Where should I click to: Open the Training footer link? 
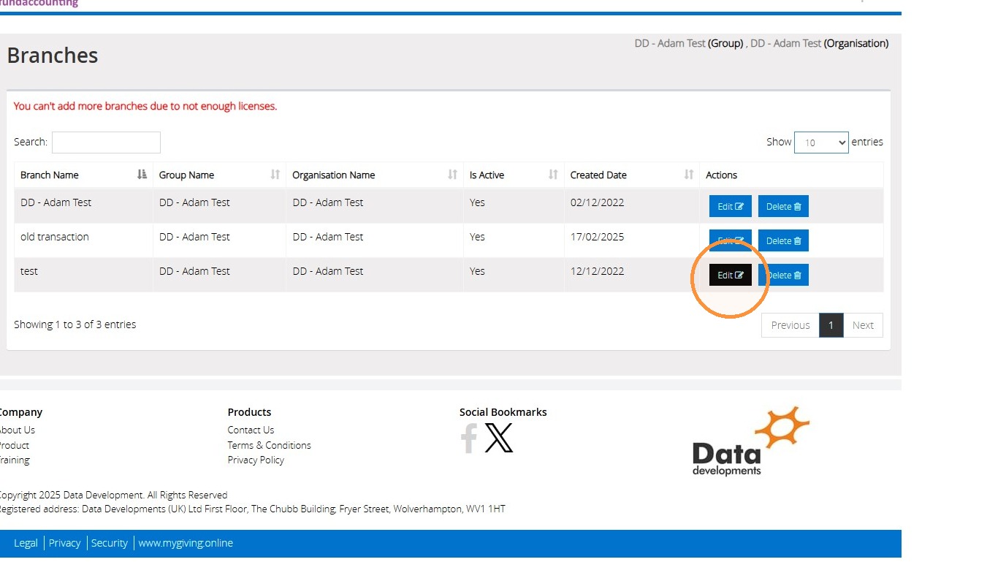(14, 460)
